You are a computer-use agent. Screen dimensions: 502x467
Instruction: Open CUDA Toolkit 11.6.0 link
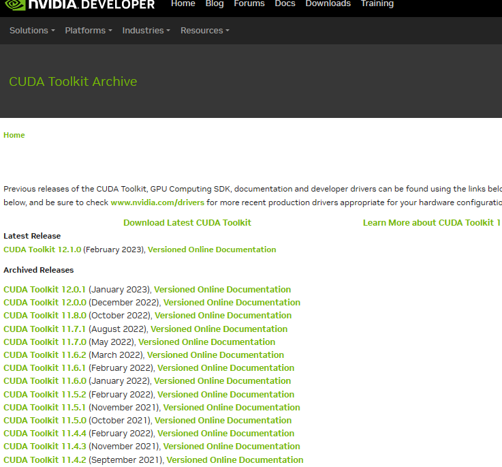coord(45,381)
